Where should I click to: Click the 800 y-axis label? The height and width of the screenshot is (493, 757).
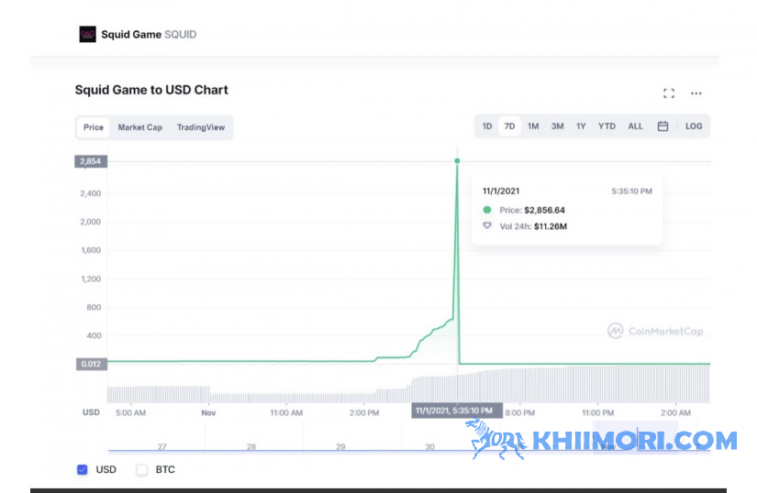click(x=94, y=308)
